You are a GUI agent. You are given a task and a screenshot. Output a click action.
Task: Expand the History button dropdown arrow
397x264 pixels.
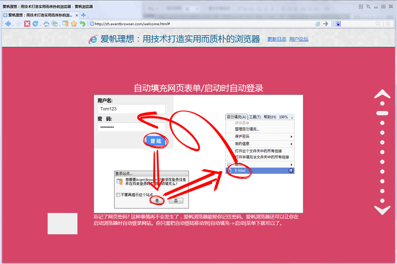59,25
